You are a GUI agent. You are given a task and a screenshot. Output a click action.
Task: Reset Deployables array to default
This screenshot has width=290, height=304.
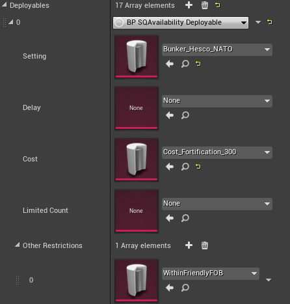pyautogui.click(x=218, y=5)
